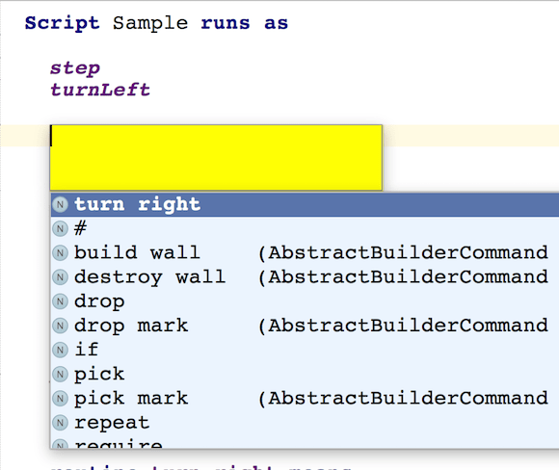Pick the 'build wall' suggestion
Image resolution: width=559 pixels, height=470 pixels.
point(305,252)
